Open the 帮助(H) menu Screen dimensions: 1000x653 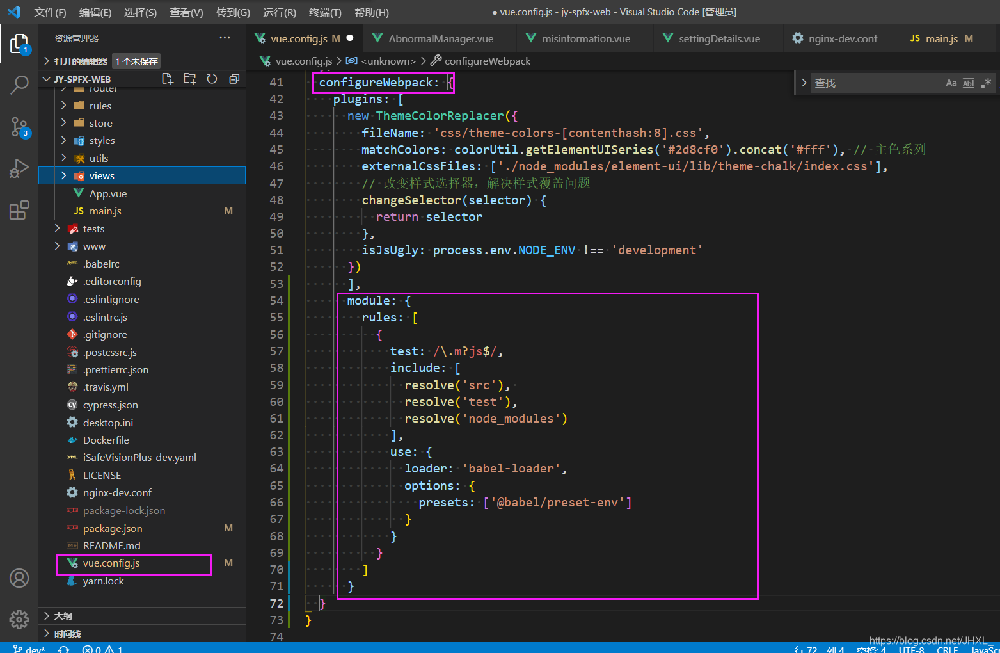point(371,12)
